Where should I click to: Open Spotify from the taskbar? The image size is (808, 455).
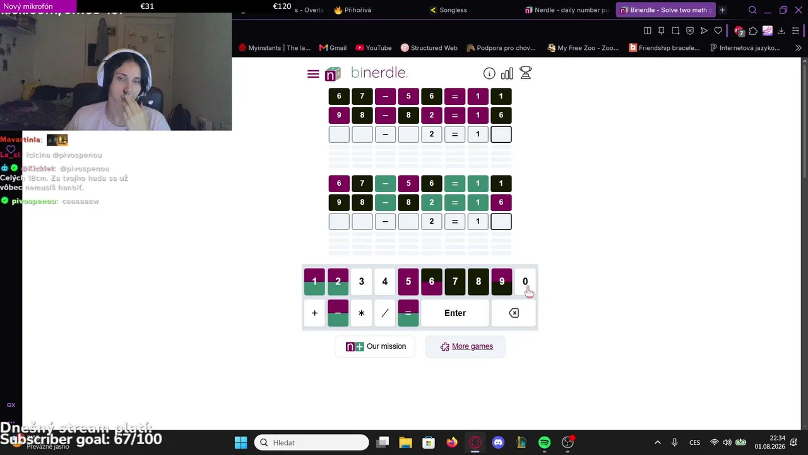point(545,442)
